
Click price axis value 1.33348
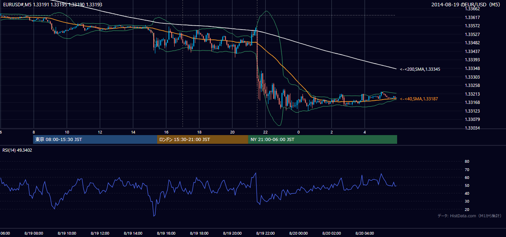pos(472,68)
